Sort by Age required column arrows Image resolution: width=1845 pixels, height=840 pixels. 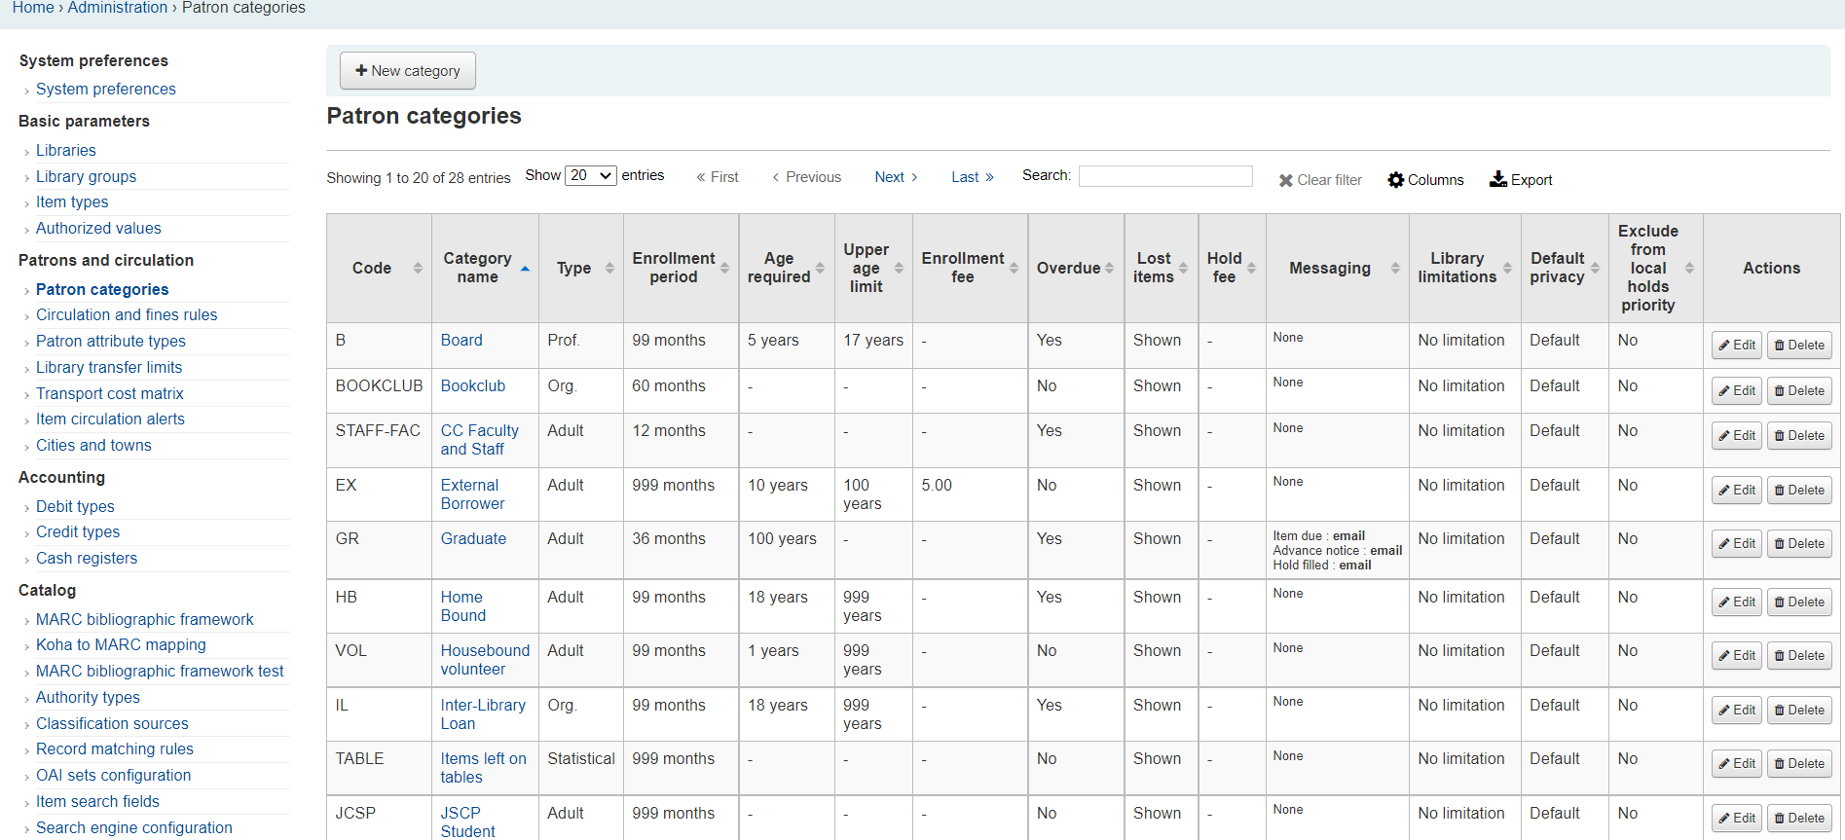pos(820,268)
